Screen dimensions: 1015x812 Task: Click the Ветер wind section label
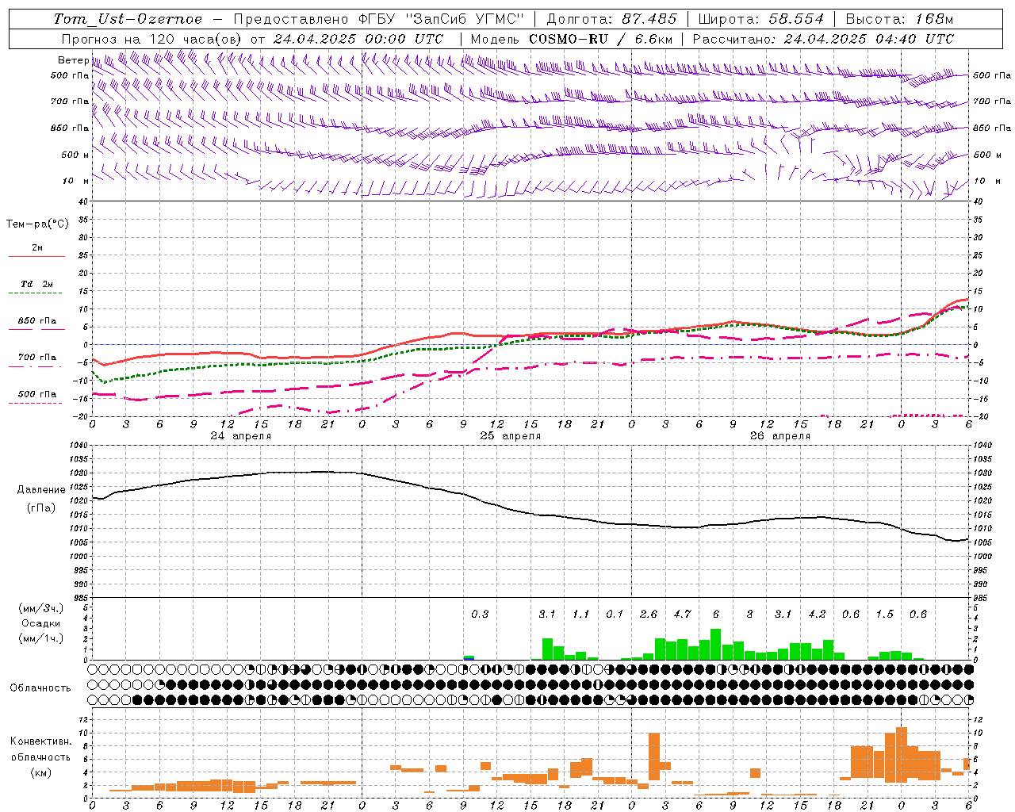[x=73, y=60]
